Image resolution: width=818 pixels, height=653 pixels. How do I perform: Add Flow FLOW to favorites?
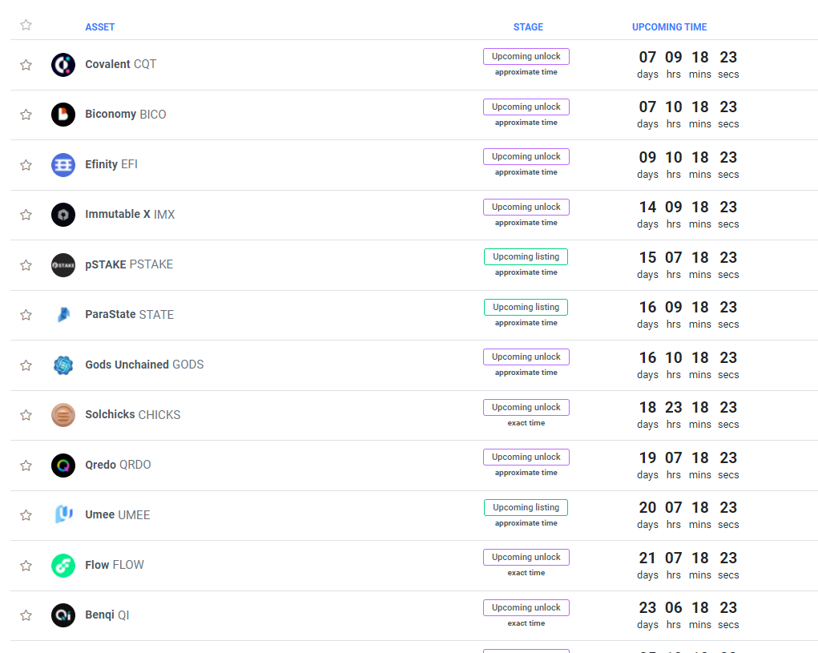tap(26, 566)
